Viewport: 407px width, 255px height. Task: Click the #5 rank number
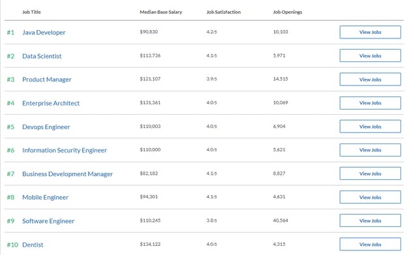pos(10,127)
